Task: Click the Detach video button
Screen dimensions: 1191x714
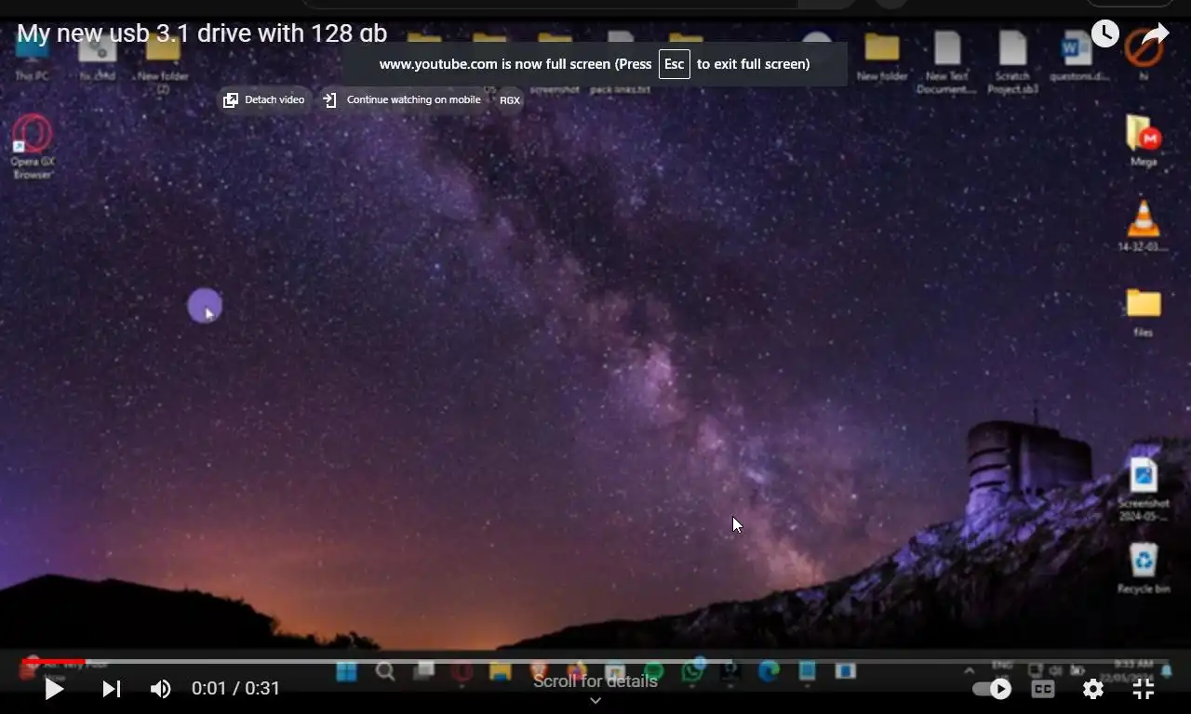Action: (x=264, y=99)
